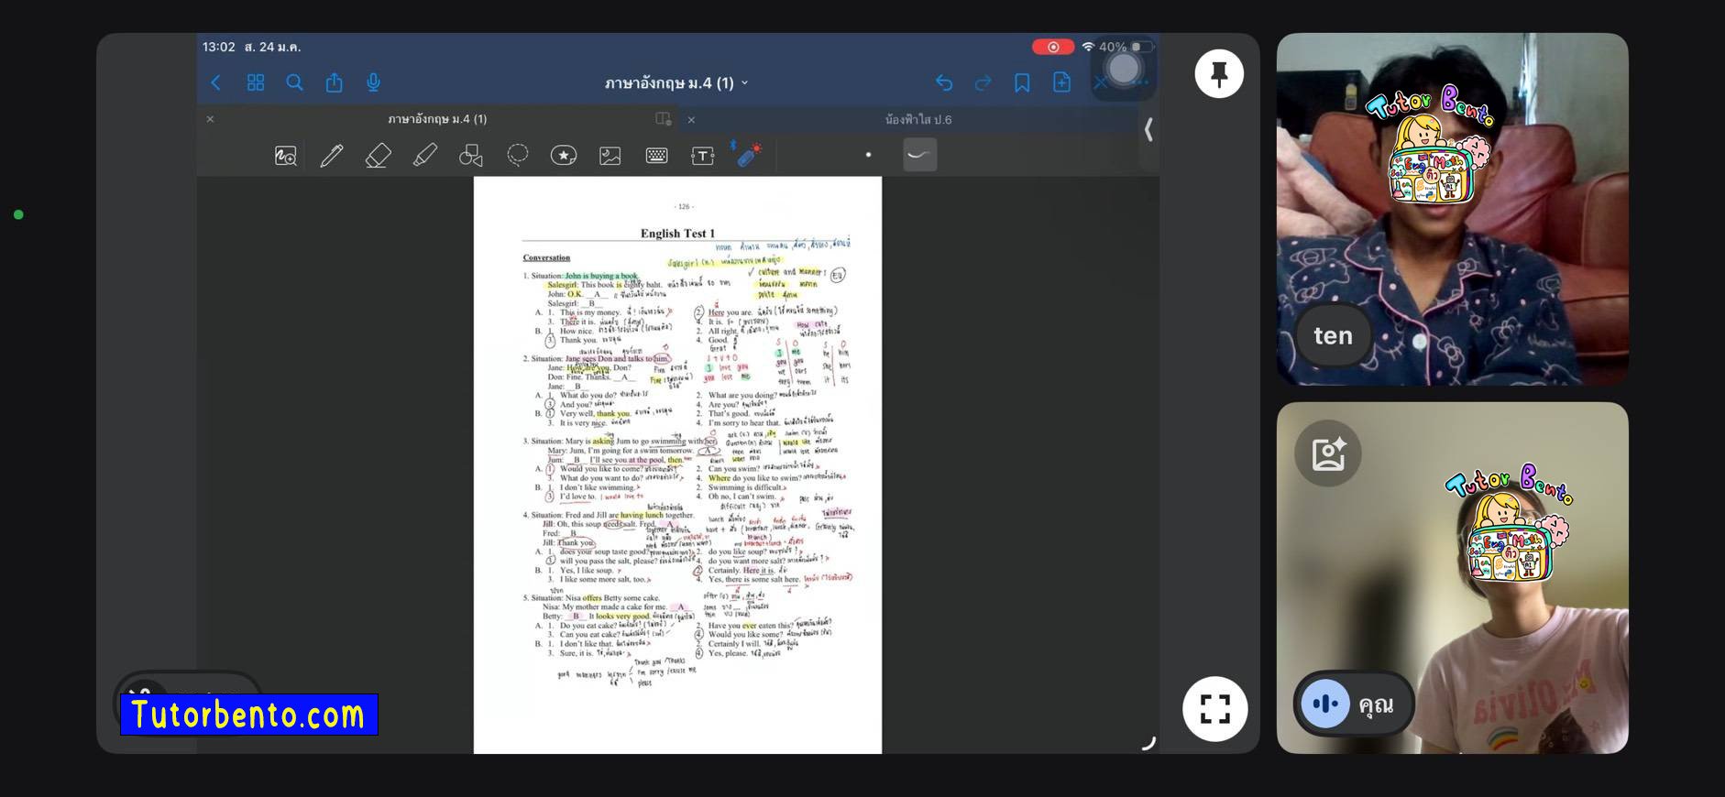This screenshot has height=797, width=1725.
Task: Select the keyboard typing tool
Action: (x=656, y=156)
